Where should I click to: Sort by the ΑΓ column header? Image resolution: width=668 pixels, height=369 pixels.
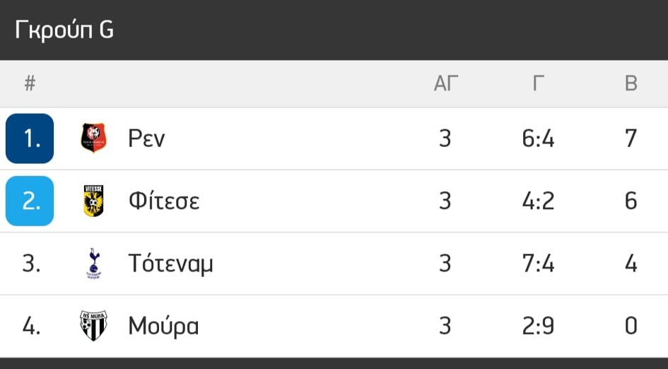(445, 83)
